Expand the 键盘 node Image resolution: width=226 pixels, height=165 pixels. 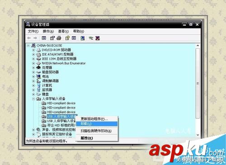pyautogui.click(x=33, y=94)
